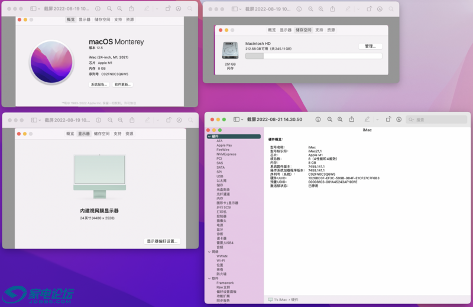473x307 pixels.
Task: Select Framework under the 软件 section
Action: [x=225, y=283]
